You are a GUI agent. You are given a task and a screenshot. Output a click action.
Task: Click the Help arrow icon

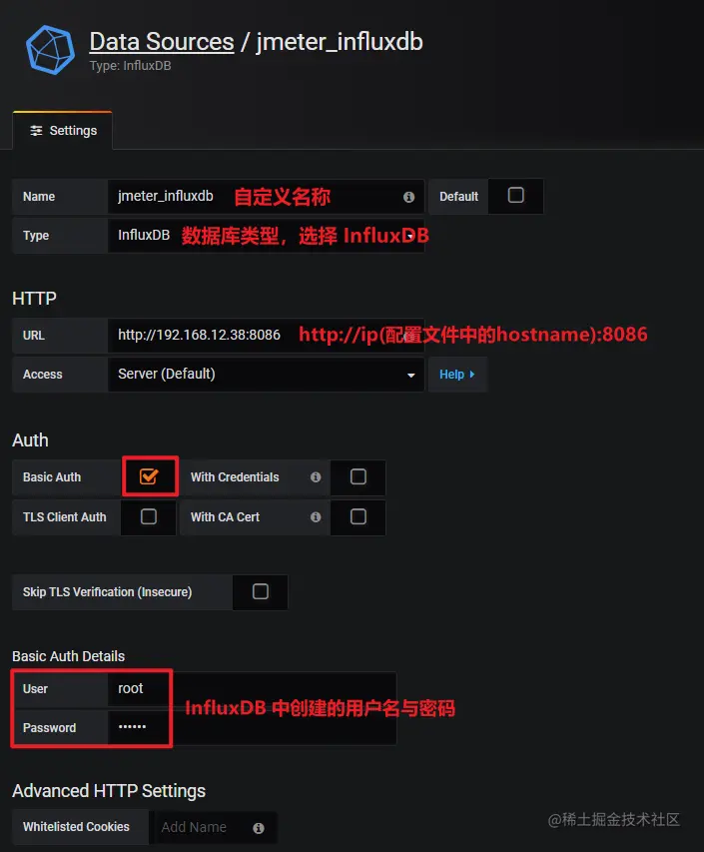[x=472, y=375]
